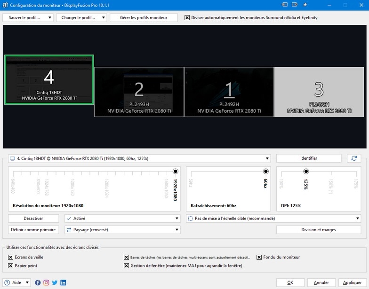369x289 pixels.
Task: Set refresh slider to 59hz tick
Action: pos(191,174)
